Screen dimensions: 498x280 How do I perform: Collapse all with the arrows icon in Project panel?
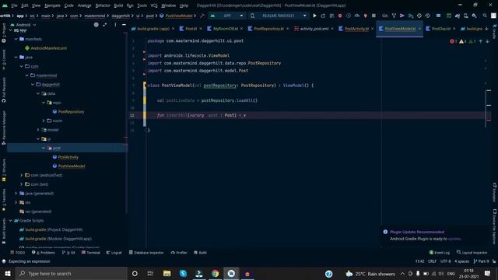[x=105, y=24]
